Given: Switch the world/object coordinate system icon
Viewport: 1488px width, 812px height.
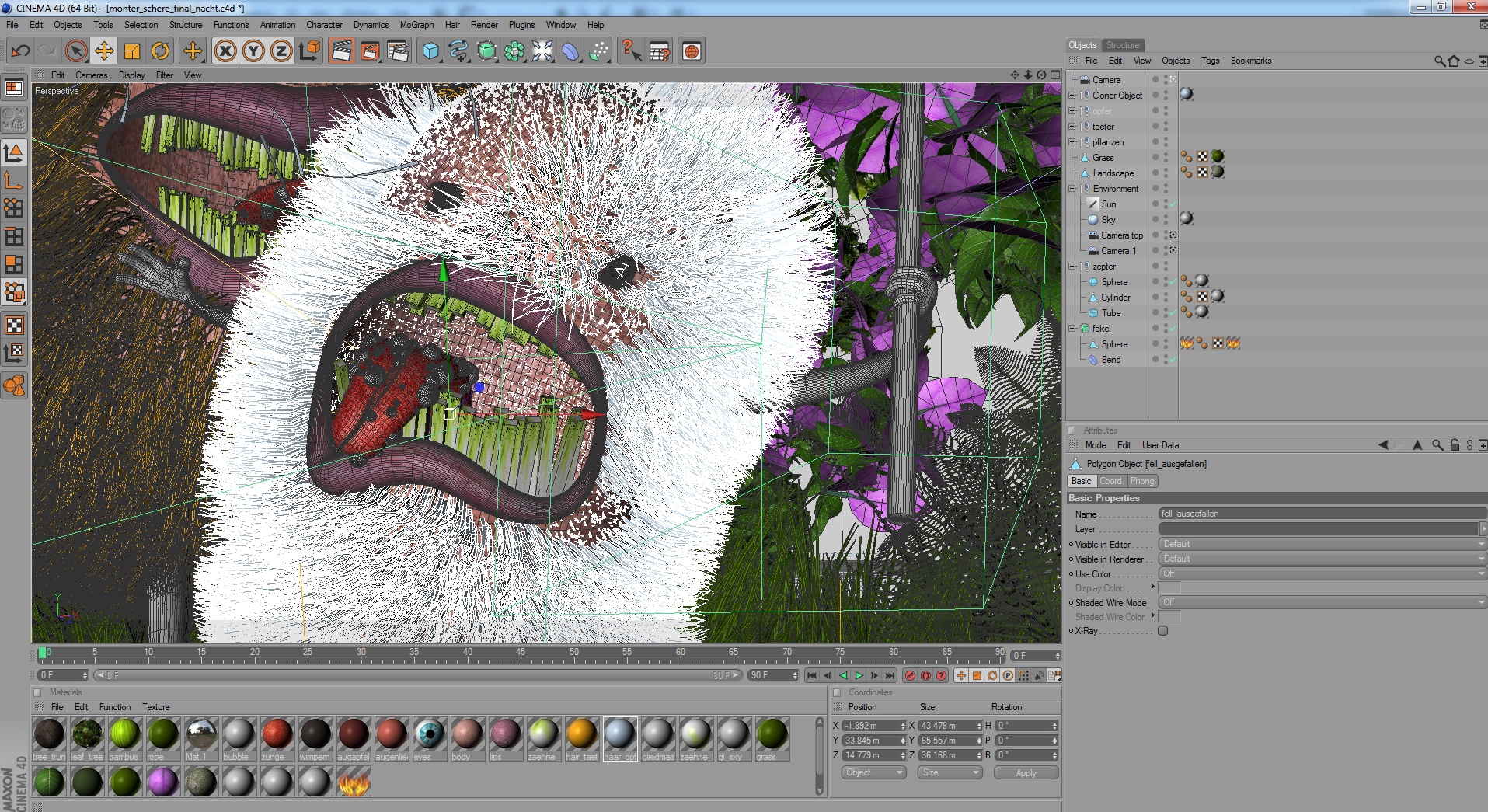Looking at the screenshot, I should [309, 51].
